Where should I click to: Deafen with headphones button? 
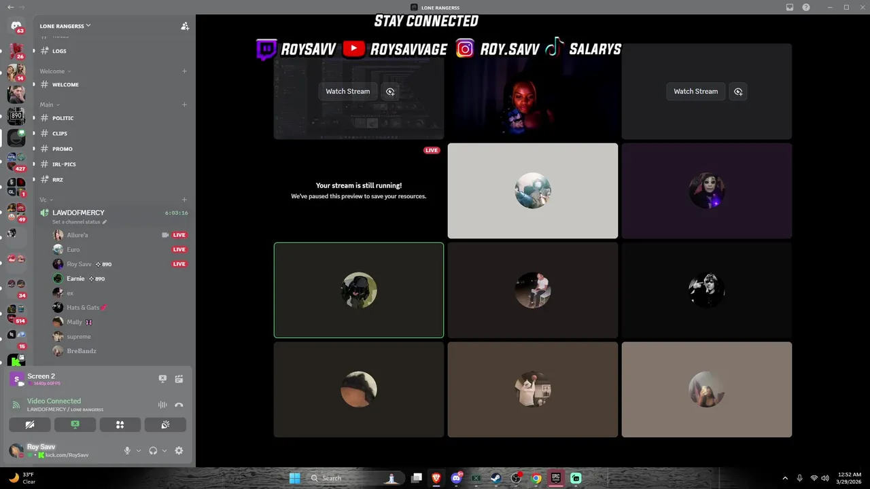(153, 450)
